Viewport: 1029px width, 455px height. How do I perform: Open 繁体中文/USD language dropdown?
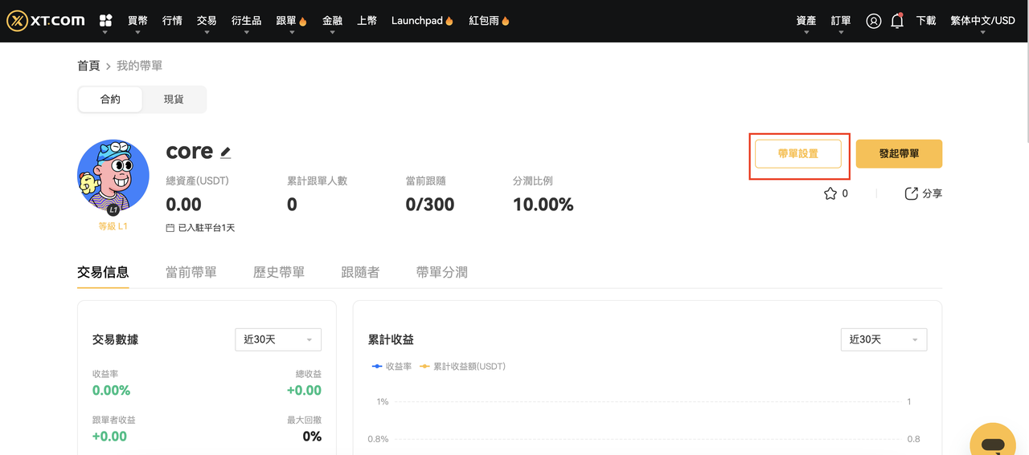pos(982,21)
